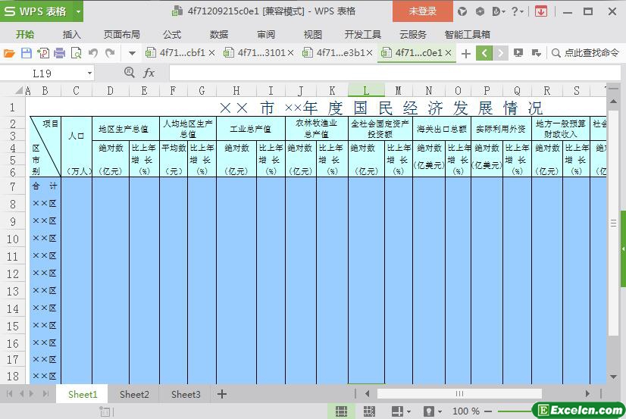Click the save icon in quick toolbar
This screenshot has width=626, height=419.
[26, 53]
